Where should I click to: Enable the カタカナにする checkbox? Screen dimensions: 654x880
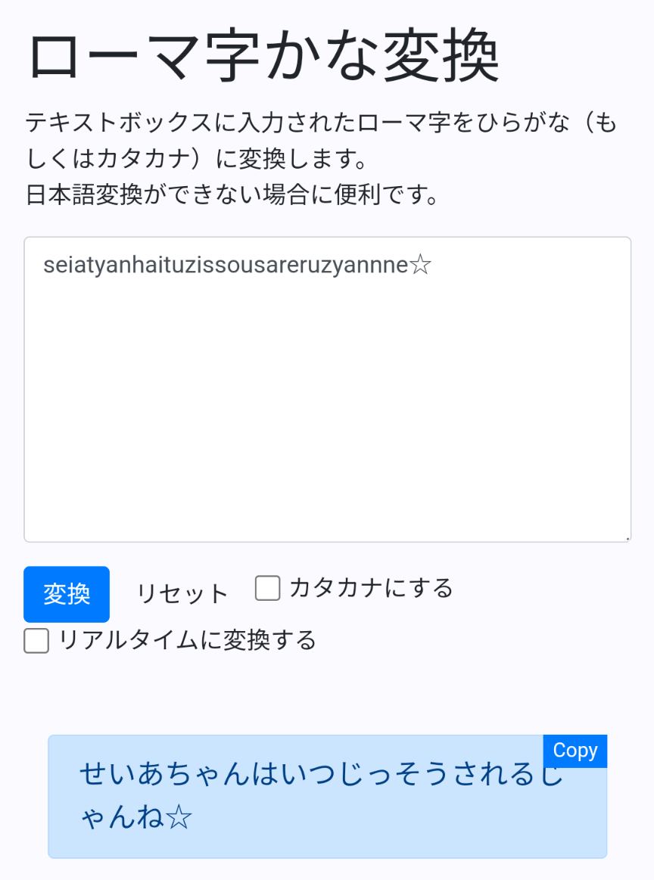(x=267, y=588)
